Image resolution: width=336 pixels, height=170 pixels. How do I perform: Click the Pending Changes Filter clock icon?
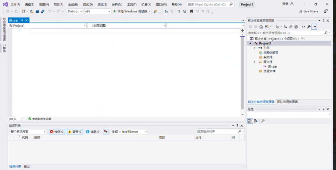[277, 27]
